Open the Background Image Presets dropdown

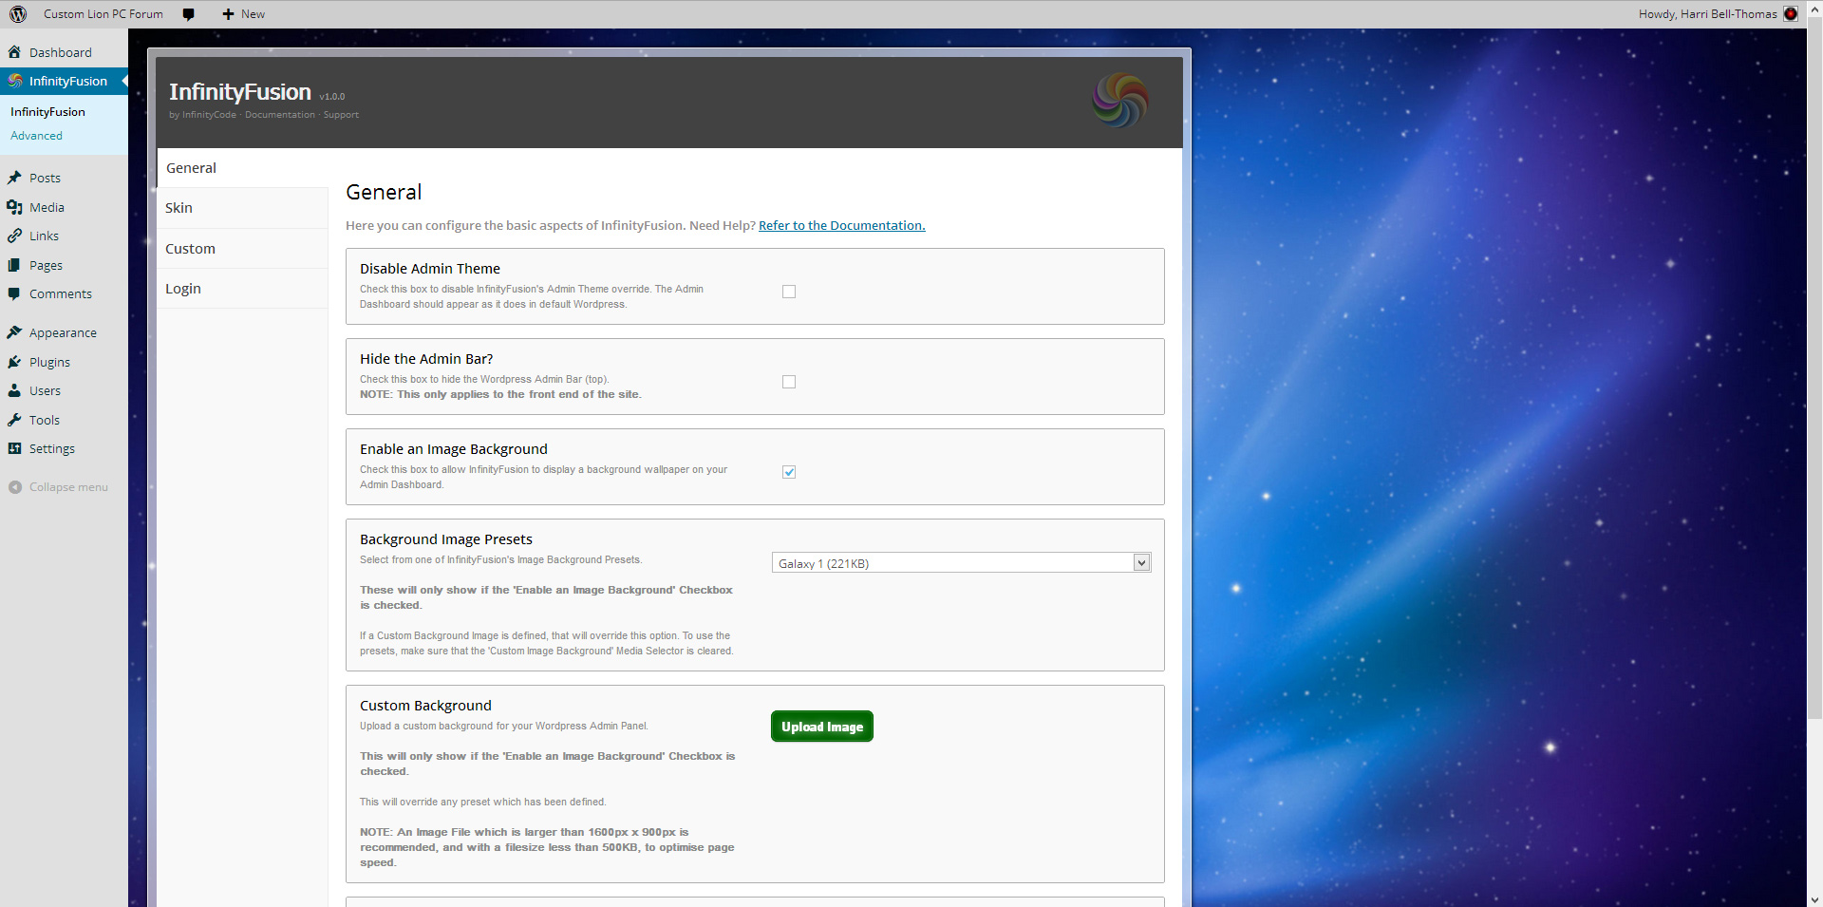pos(961,563)
